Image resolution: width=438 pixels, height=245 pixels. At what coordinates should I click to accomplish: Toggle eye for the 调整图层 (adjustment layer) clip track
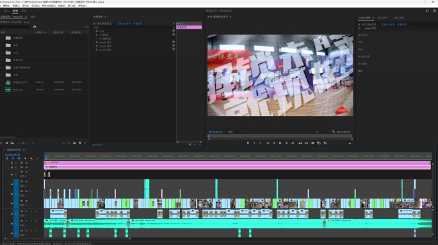26,167
